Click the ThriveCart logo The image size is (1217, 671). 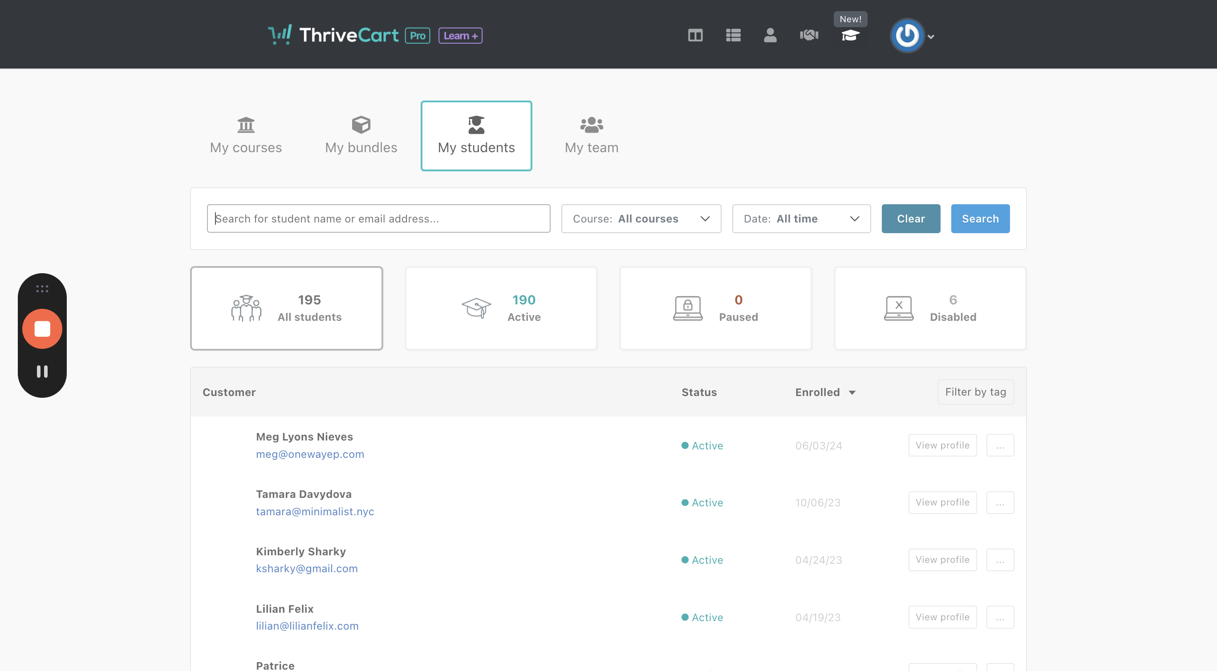tap(333, 36)
